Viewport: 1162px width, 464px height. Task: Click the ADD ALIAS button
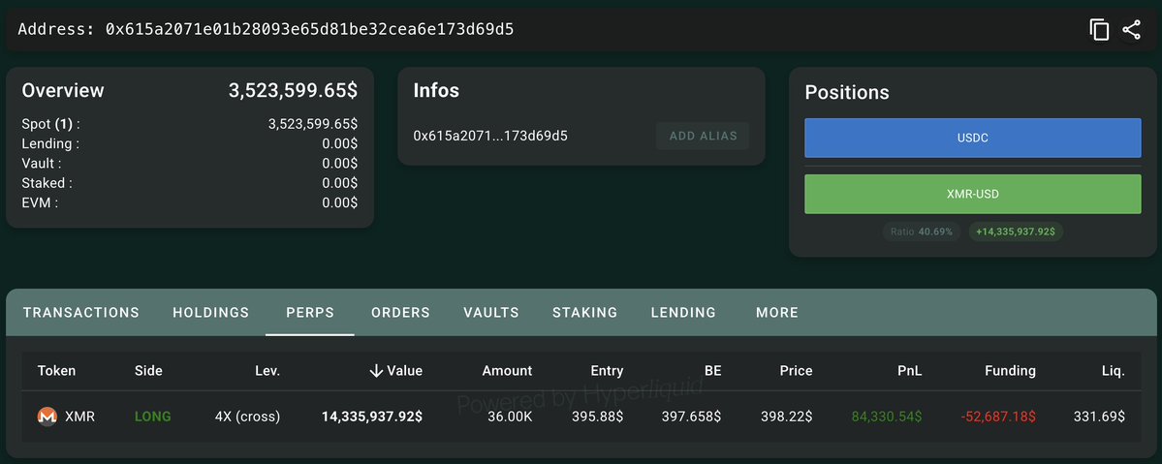[x=704, y=137]
